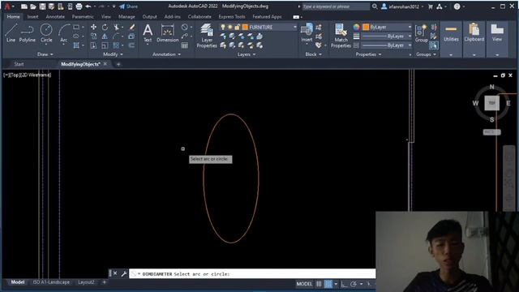Switch to Layout2 tab

point(86,282)
